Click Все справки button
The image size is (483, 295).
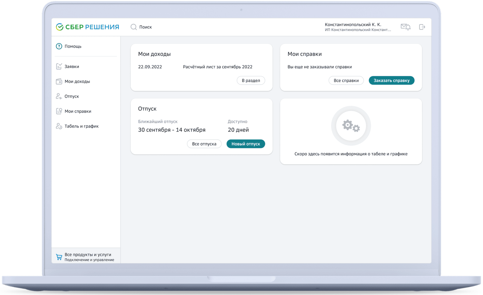pyautogui.click(x=346, y=80)
